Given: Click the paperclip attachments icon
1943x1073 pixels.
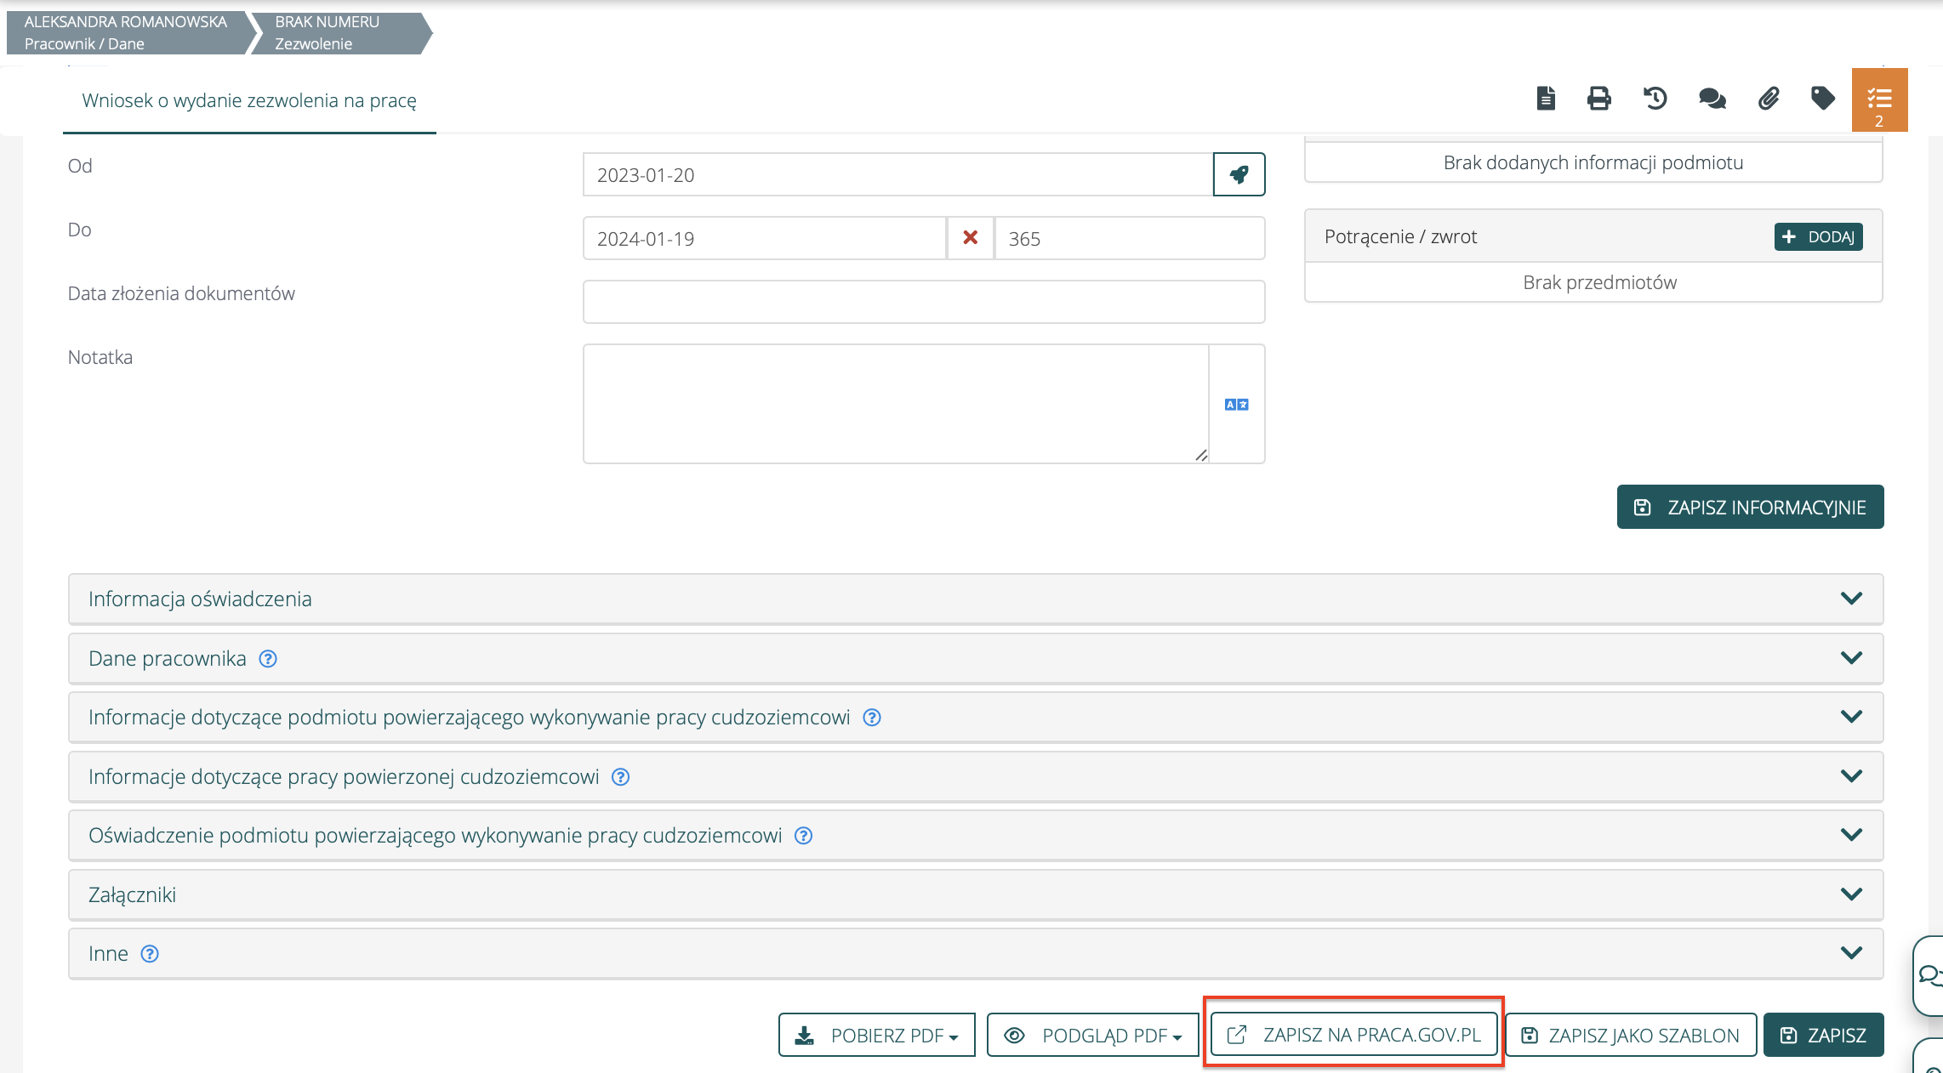Looking at the screenshot, I should pos(1769,99).
